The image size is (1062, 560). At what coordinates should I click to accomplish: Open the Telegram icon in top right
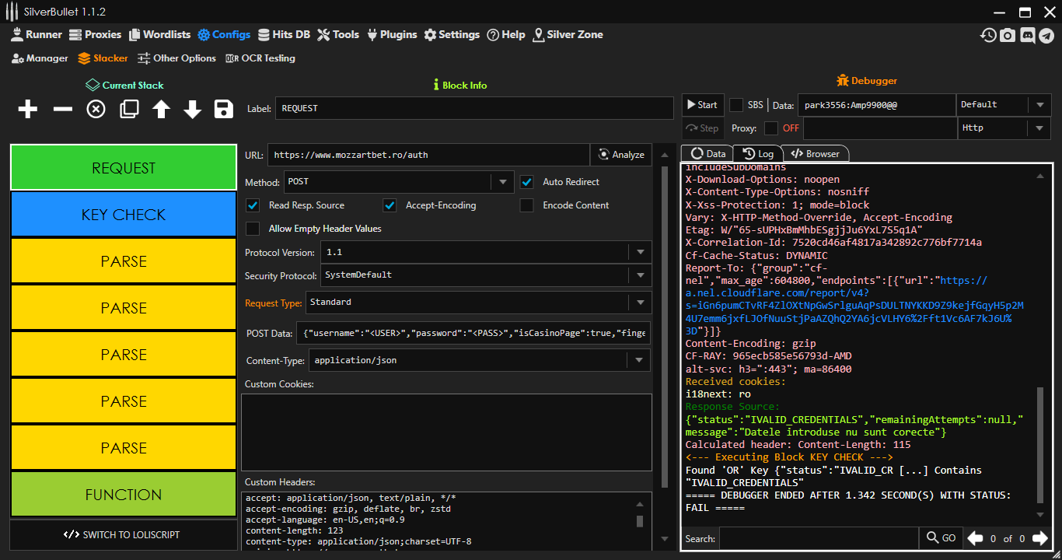1046,35
